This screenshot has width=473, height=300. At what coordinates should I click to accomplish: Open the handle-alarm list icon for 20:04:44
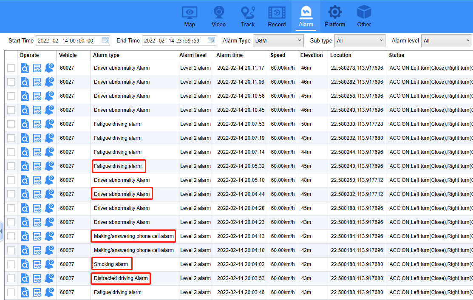pyautogui.click(x=37, y=194)
